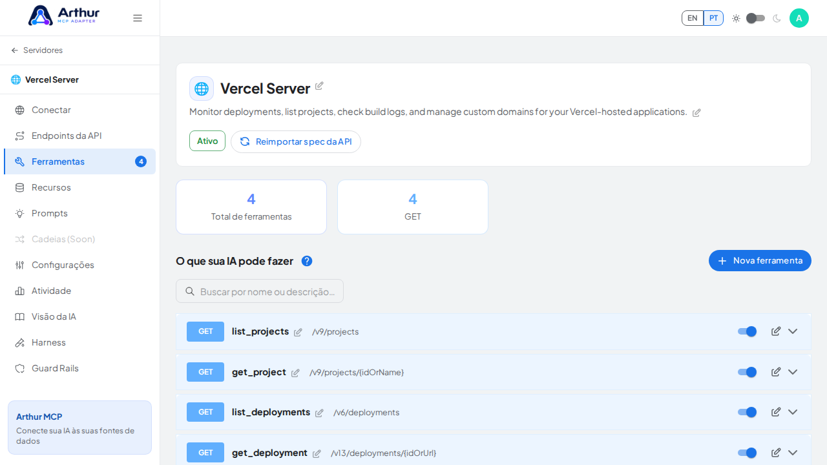This screenshot has height=465, width=827.
Task: Click the Guard Rails shield icon
Action: coord(20,368)
